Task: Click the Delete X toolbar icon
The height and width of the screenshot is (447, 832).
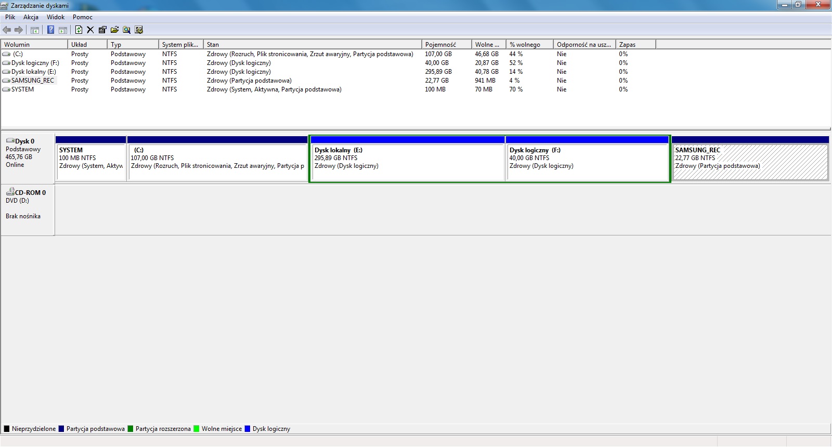Action: tap(90, 30)
